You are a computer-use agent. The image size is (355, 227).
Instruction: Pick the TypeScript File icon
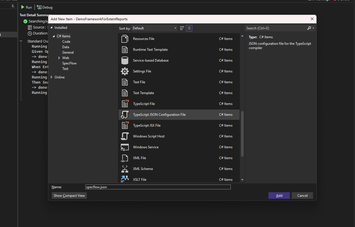[x=125, y=104]
